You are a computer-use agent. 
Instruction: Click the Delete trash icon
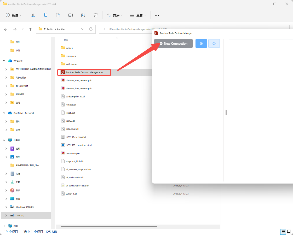96,15
